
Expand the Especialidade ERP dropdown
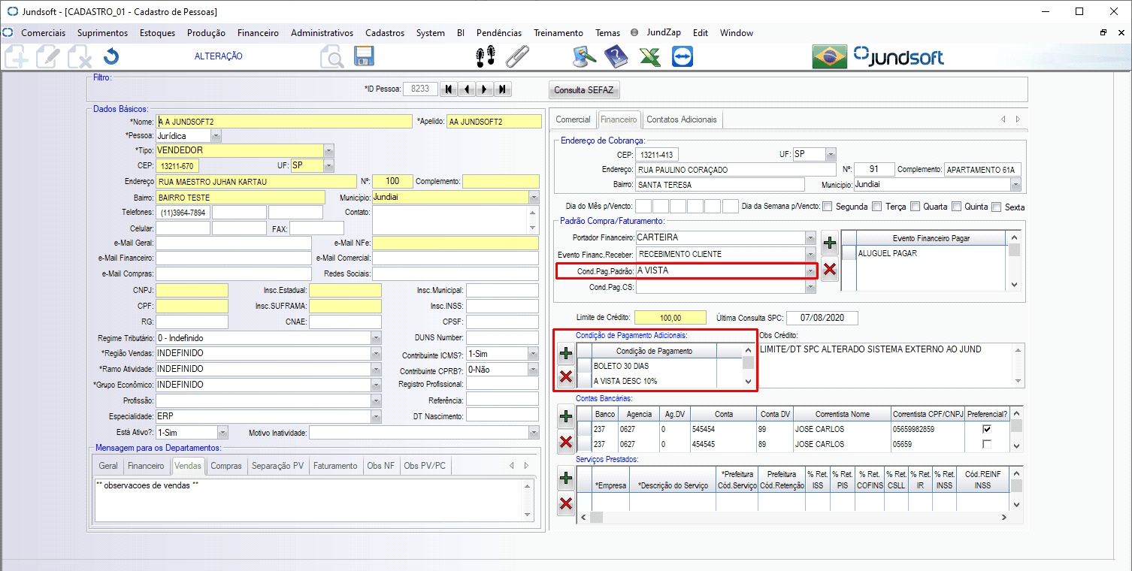pyautogui.click(x=376, y=416)
